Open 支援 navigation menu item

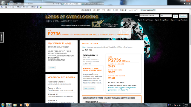click(104, 10)
